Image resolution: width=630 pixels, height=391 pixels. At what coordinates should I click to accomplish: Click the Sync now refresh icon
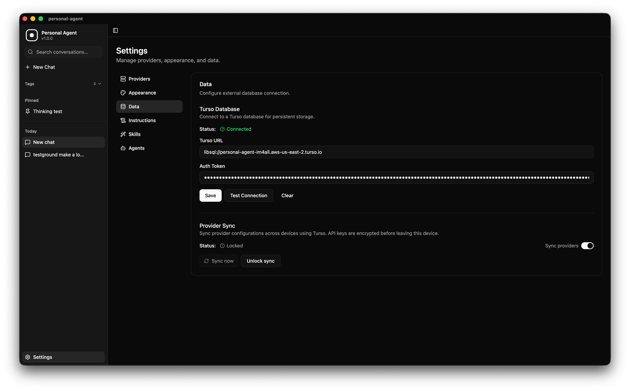click(206, 261)
